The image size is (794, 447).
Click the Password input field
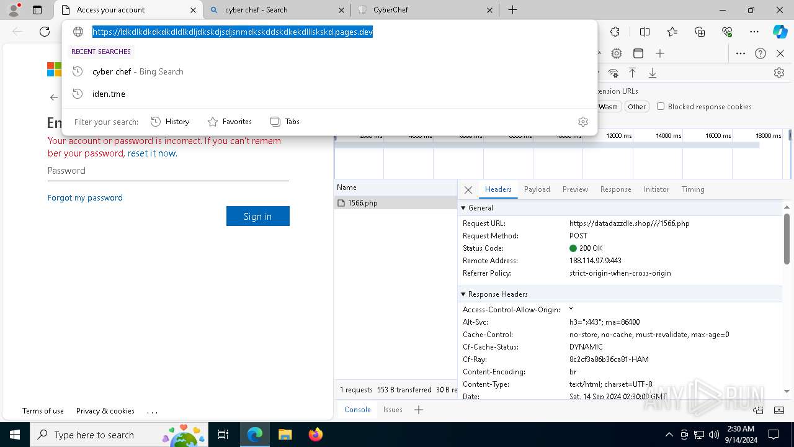(x=168, y=171)
